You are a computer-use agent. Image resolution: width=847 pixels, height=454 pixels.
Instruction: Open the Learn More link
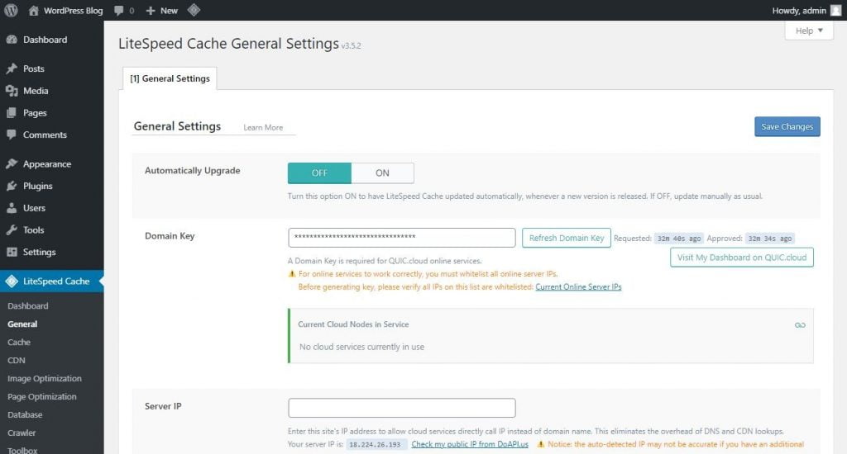(x=263, y=128)
